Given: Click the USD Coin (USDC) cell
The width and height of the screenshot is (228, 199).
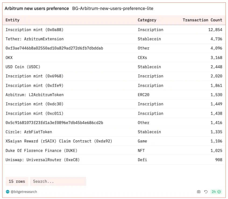Looking at the screenshot, I should pos(23,67).
